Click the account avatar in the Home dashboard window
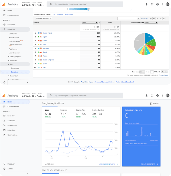Screen dimensions: 171x176 [x=167, y=95]
